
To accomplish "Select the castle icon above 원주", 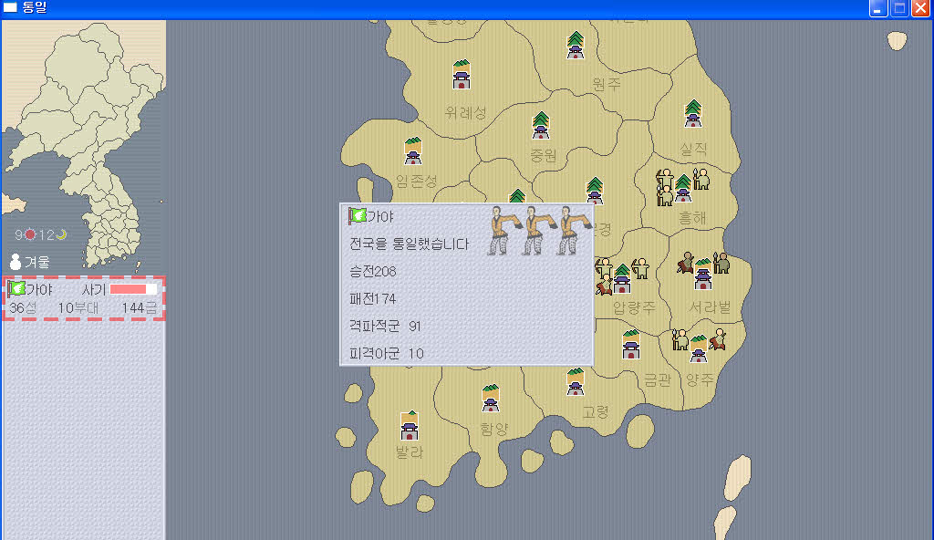I will coord(576,46).
